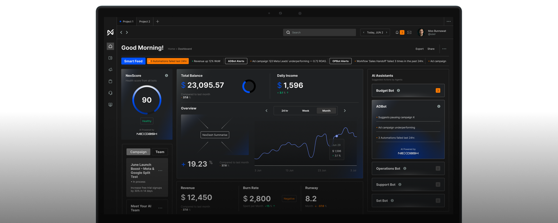
Task: Open the wallet sidebar icon
Action: pos(110,58)
